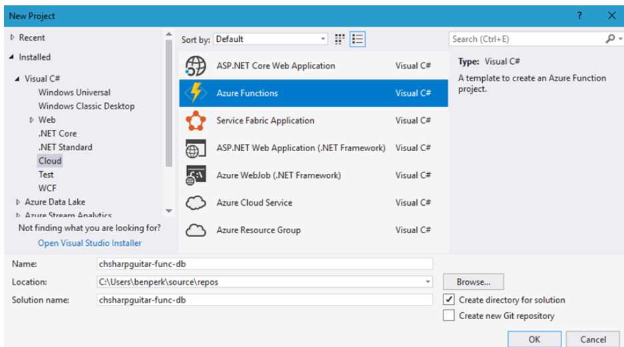Expand the Azure Data Lake node

coord(18,202)
